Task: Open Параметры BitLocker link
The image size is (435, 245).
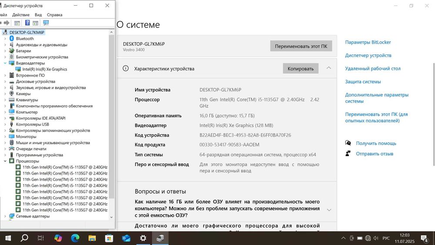Action: click(368, 42)
